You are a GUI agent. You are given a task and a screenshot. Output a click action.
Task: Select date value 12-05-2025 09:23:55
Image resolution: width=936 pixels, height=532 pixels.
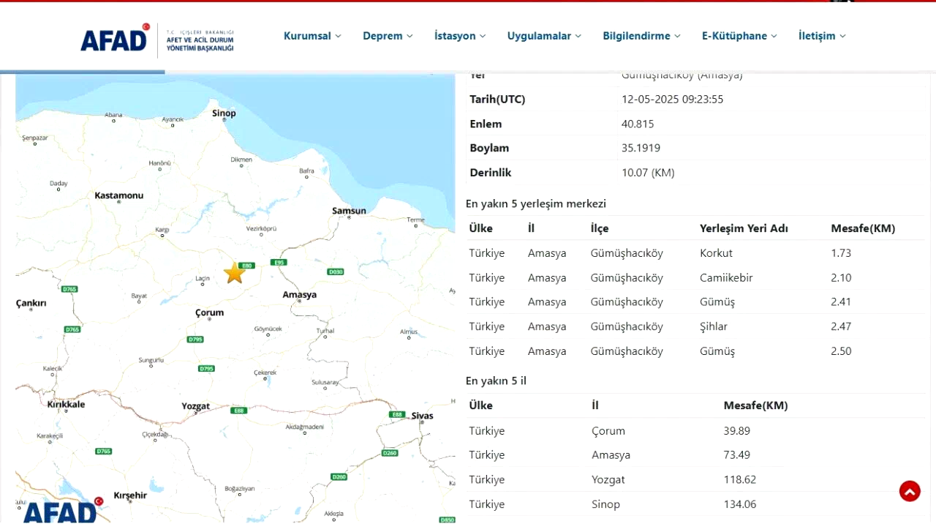(672, 100)
